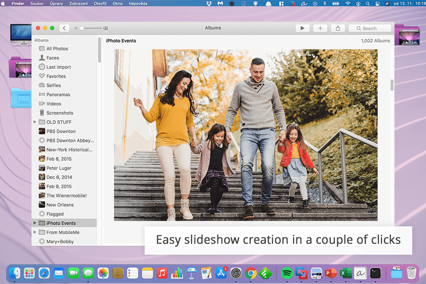Open Control Center in menu bar
Viewport: 426px width, 284px height.
click(x=377, y=4)
